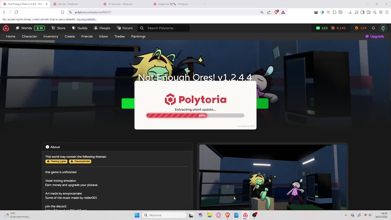This screenshot has width=391, height=220.
Task: Bookmark this page icon in address bar
Action: pyautogui.click(x=62, y=12)
